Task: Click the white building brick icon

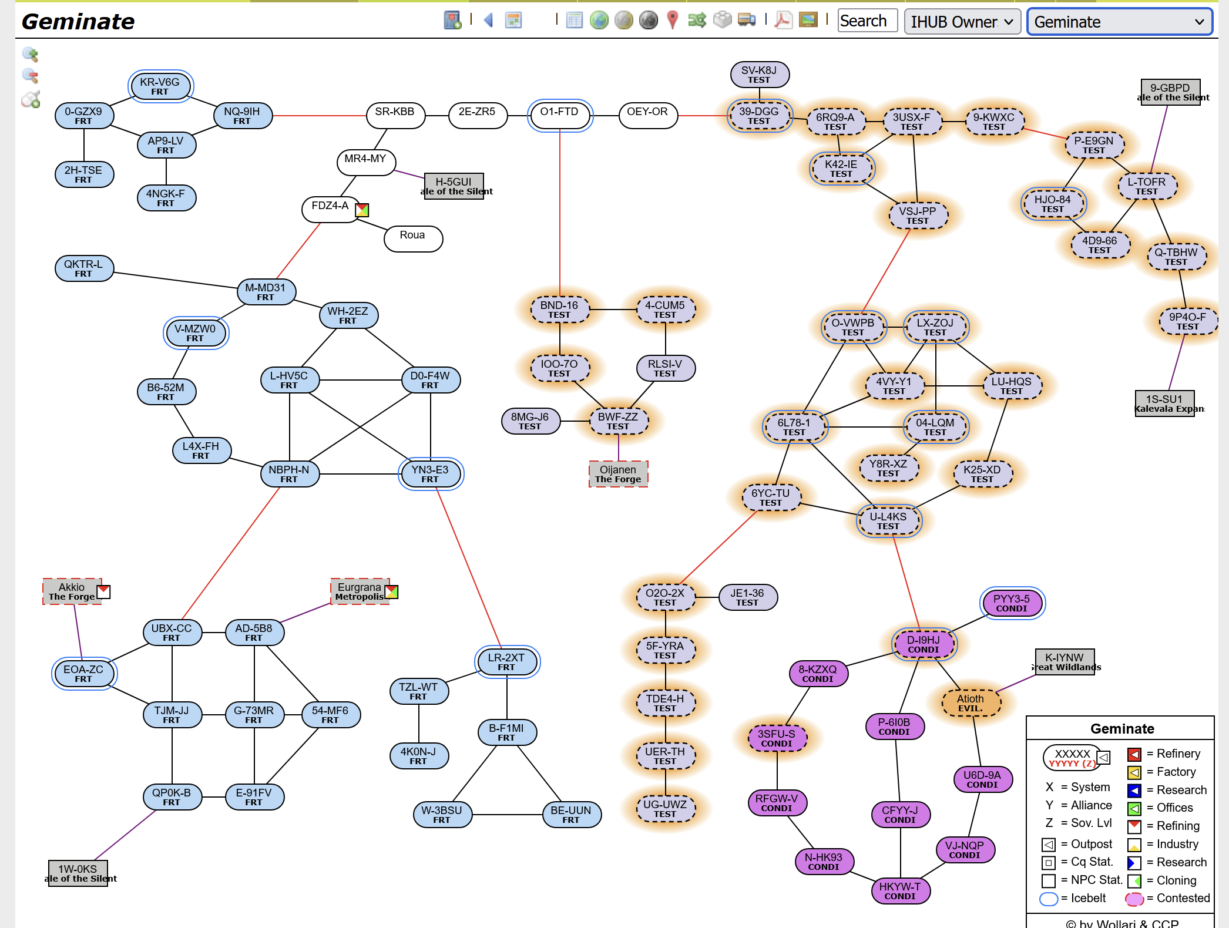Action: (x=722, y=21)
